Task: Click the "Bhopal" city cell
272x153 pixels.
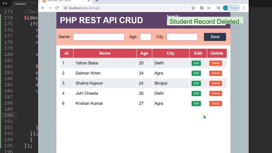Action: pyautogui.click(x=170, y=83)
